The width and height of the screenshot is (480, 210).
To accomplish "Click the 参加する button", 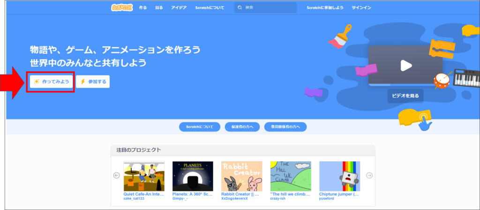I will click(93, 82).
